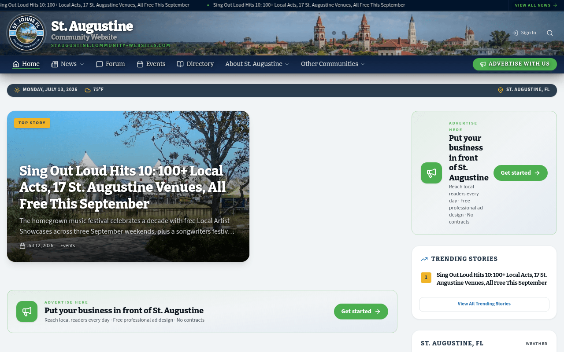Click the top story summary paragraph
564x352 pixels.
(x=127, y=226)
